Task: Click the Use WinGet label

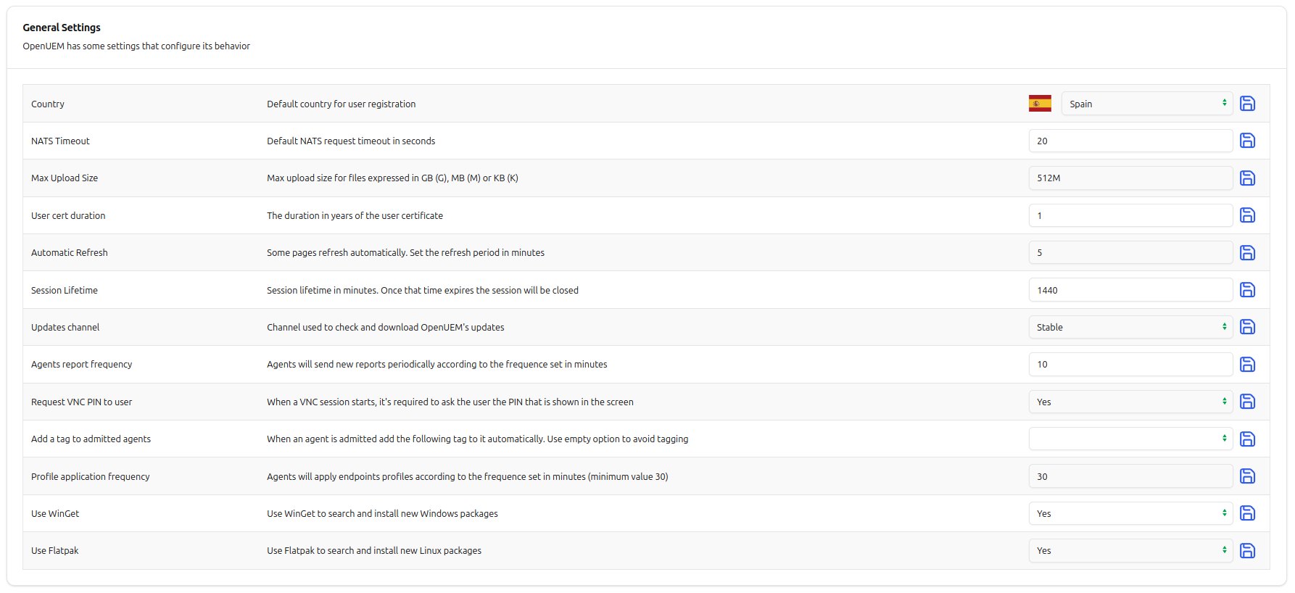Action: pos(55,514)
